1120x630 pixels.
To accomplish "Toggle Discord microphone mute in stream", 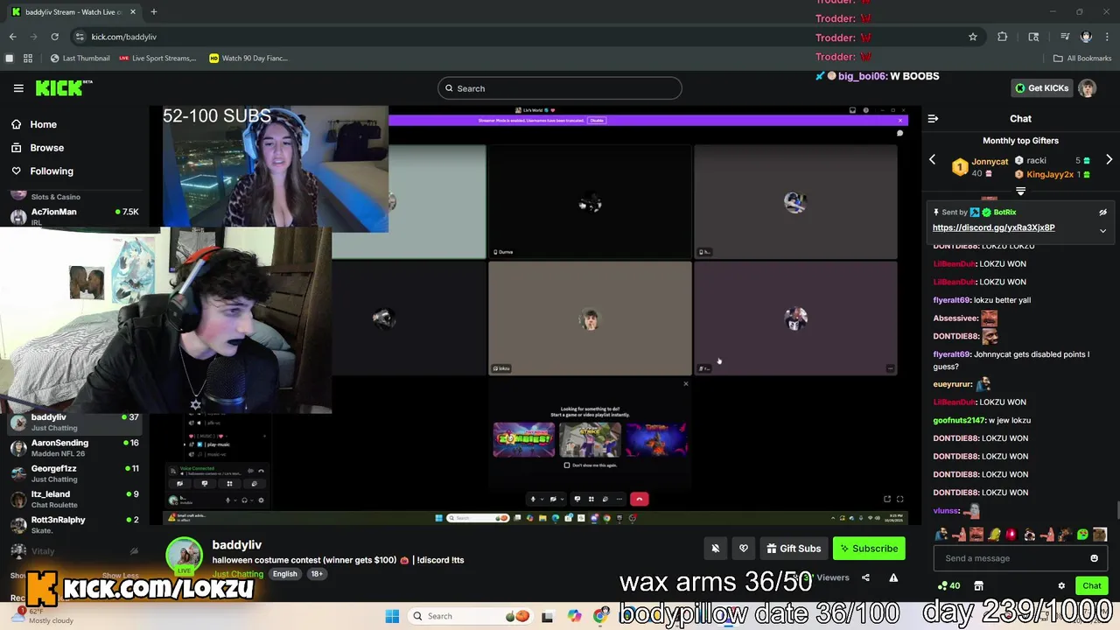I will coord(533,499).
